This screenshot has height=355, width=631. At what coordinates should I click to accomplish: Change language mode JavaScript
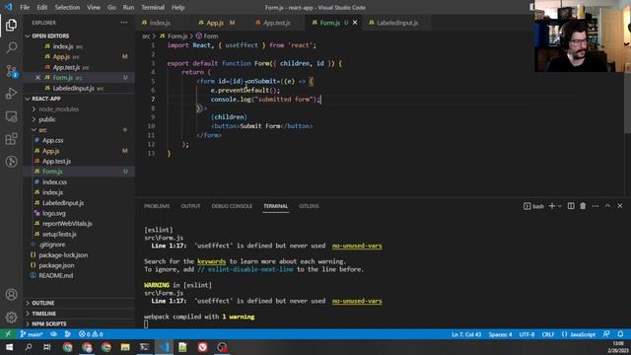coord(579,334)
